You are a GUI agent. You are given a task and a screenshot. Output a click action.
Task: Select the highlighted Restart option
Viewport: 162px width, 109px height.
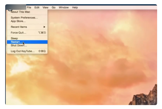(x=27, y=42)
